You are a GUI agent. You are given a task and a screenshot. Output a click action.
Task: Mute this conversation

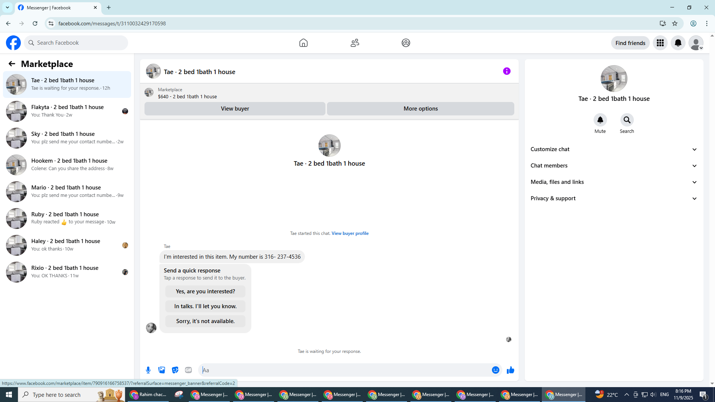click(x=600, y=120)
